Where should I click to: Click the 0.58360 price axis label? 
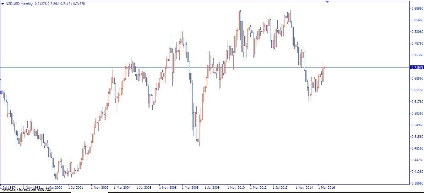[x=418, y=113]
